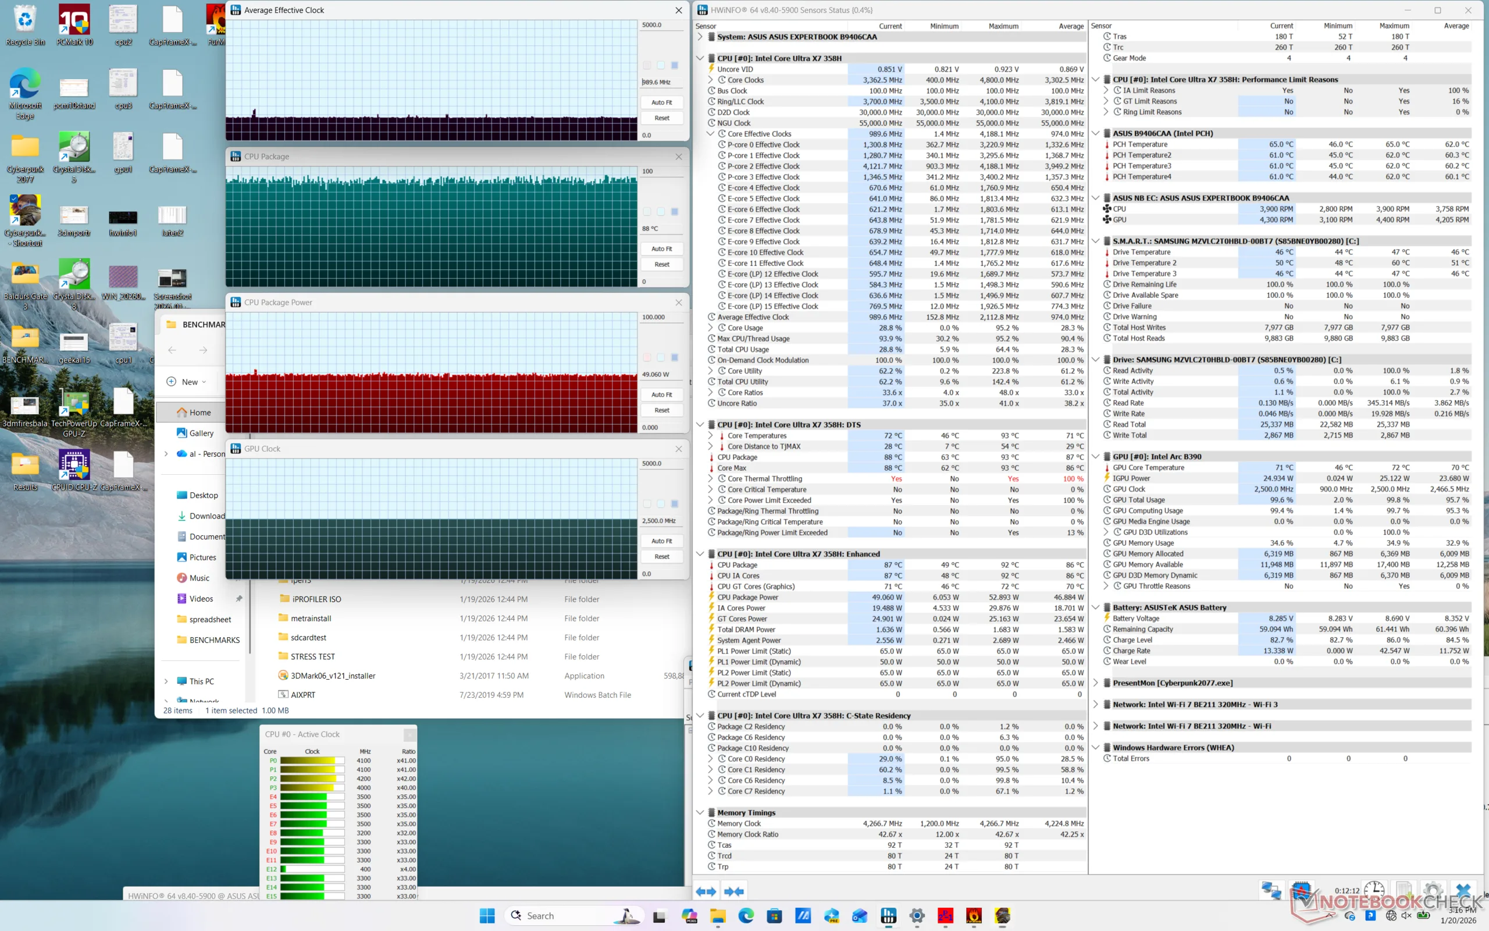Click the network remote monitoring computers icon

tap(1271, 890)
